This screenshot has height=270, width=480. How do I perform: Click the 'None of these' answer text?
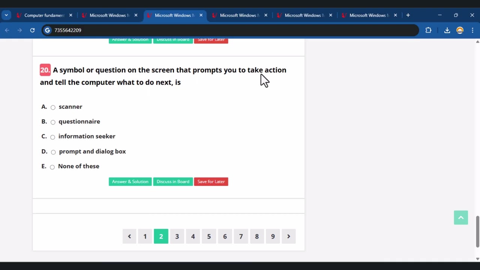tap(79, 166)
